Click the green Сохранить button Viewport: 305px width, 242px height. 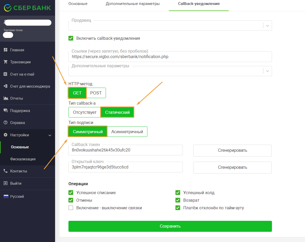[x=170, y=226]
